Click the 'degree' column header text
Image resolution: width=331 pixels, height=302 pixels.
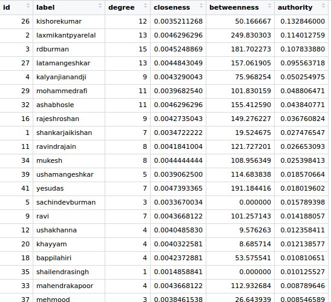pos(122,8)
